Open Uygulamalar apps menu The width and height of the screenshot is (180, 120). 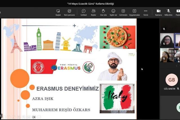[134, 12]
